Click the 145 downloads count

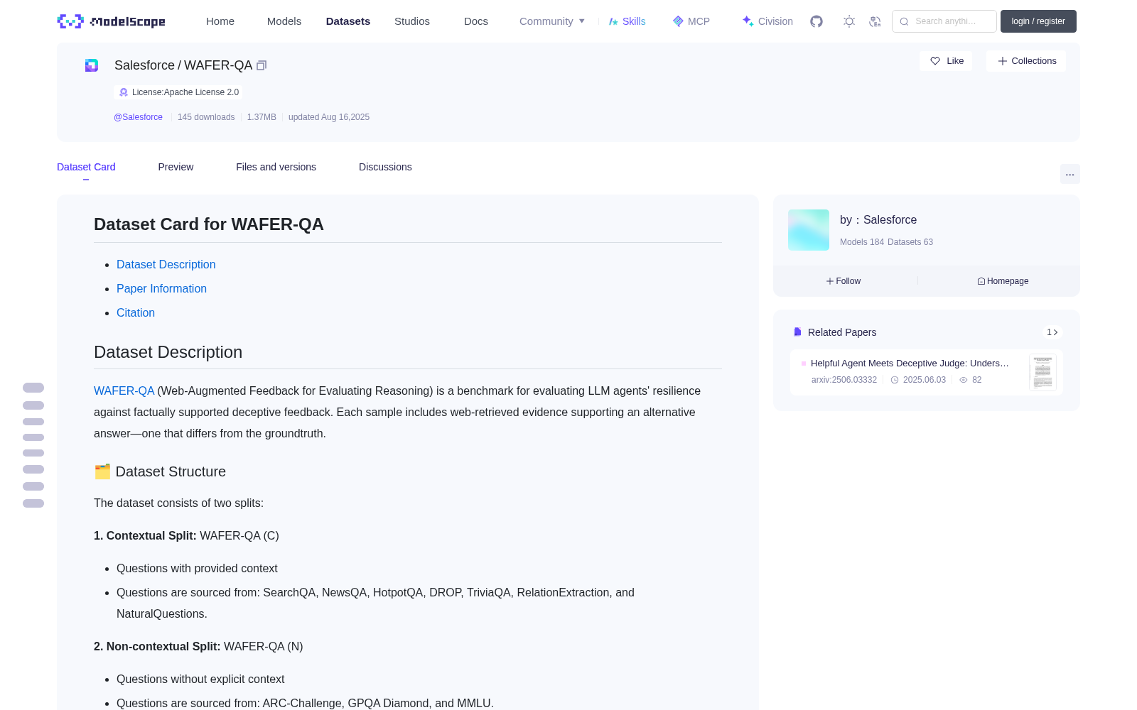(x=206, y=117)
